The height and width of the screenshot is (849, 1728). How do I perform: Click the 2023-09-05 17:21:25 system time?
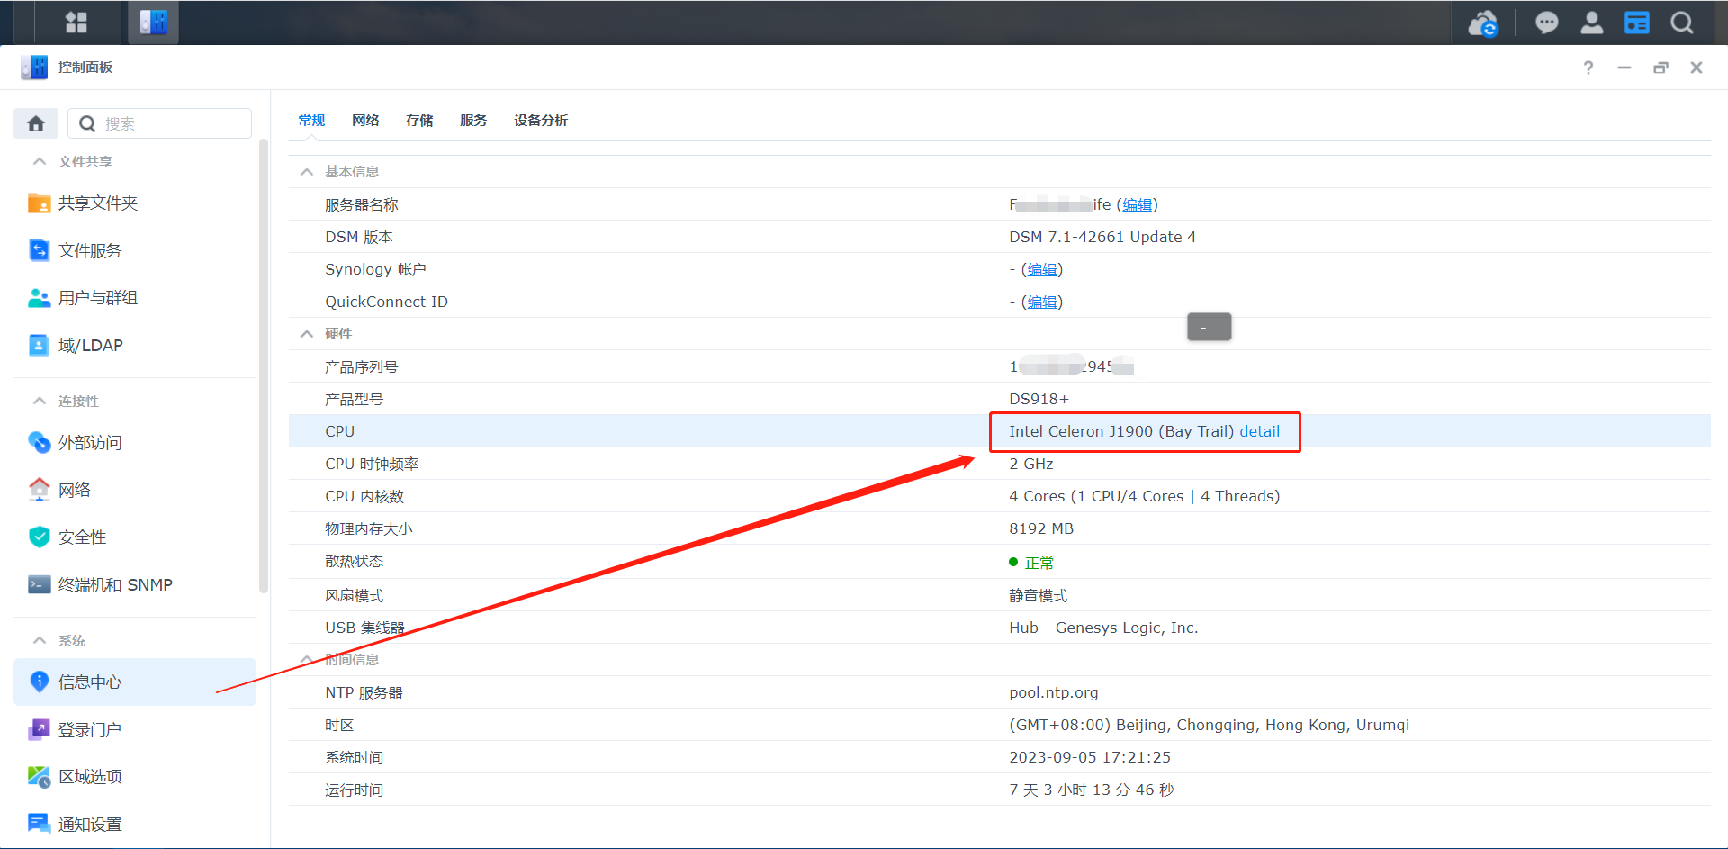1090,757
